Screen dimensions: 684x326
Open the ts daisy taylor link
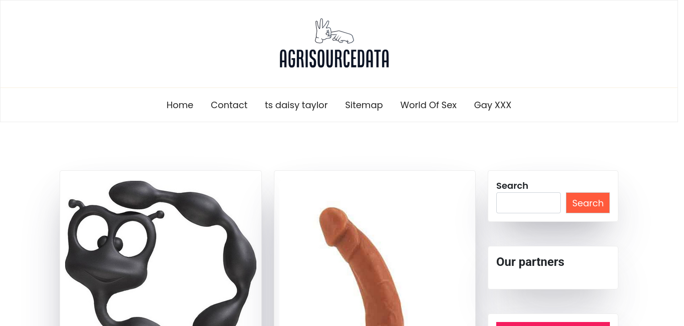pyautogui.click(x=296, y=105)
